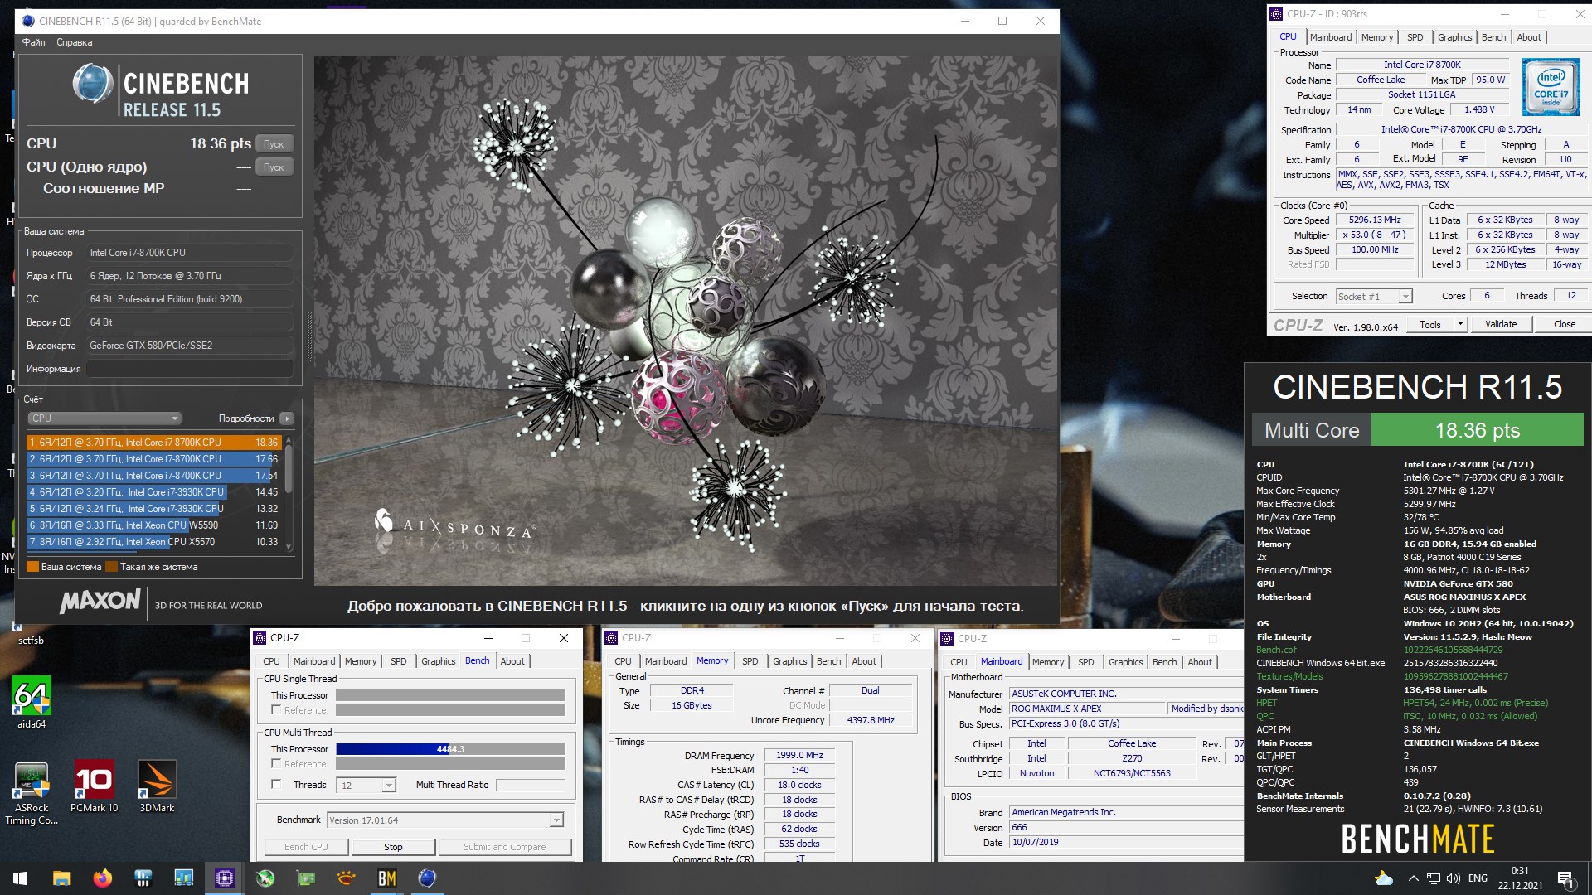This screenshot has height=895, width=1592.
Task: Click the CPU-Z Memory window title icon
Action: (x=611, y=638)
